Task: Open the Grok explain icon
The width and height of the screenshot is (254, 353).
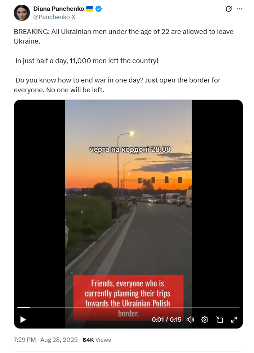Action: tap(228, 9)
